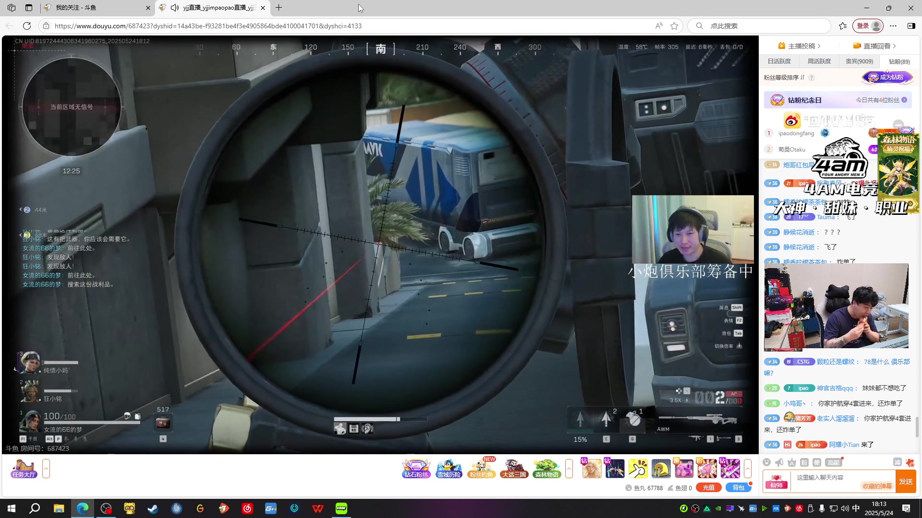Click the 粉 fan-badge chat icon

(804, 462)
